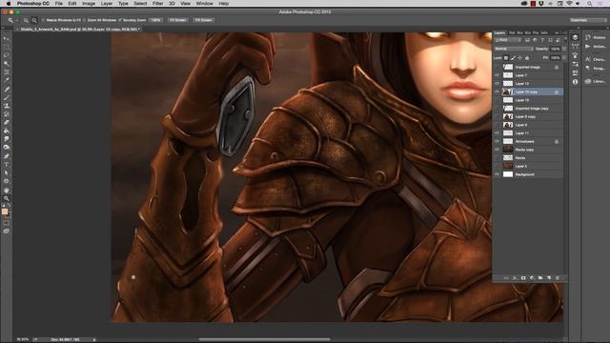Select the Horizontal Type tool

[x=7, y=165]
